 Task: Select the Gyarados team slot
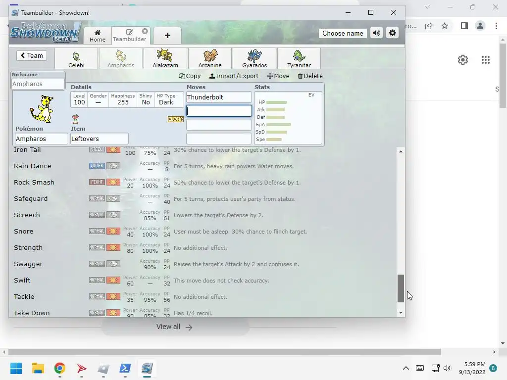[x=254, y=58]
